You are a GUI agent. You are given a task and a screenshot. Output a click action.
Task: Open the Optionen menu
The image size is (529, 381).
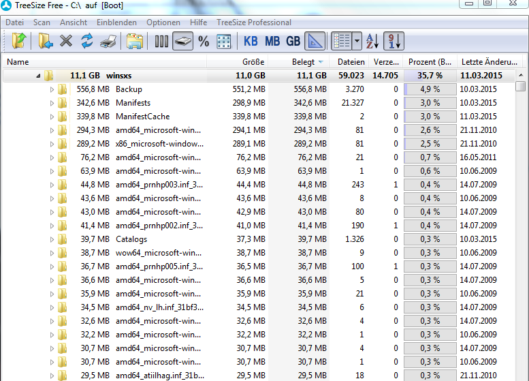pyautogui.click(x=163, y=22)
